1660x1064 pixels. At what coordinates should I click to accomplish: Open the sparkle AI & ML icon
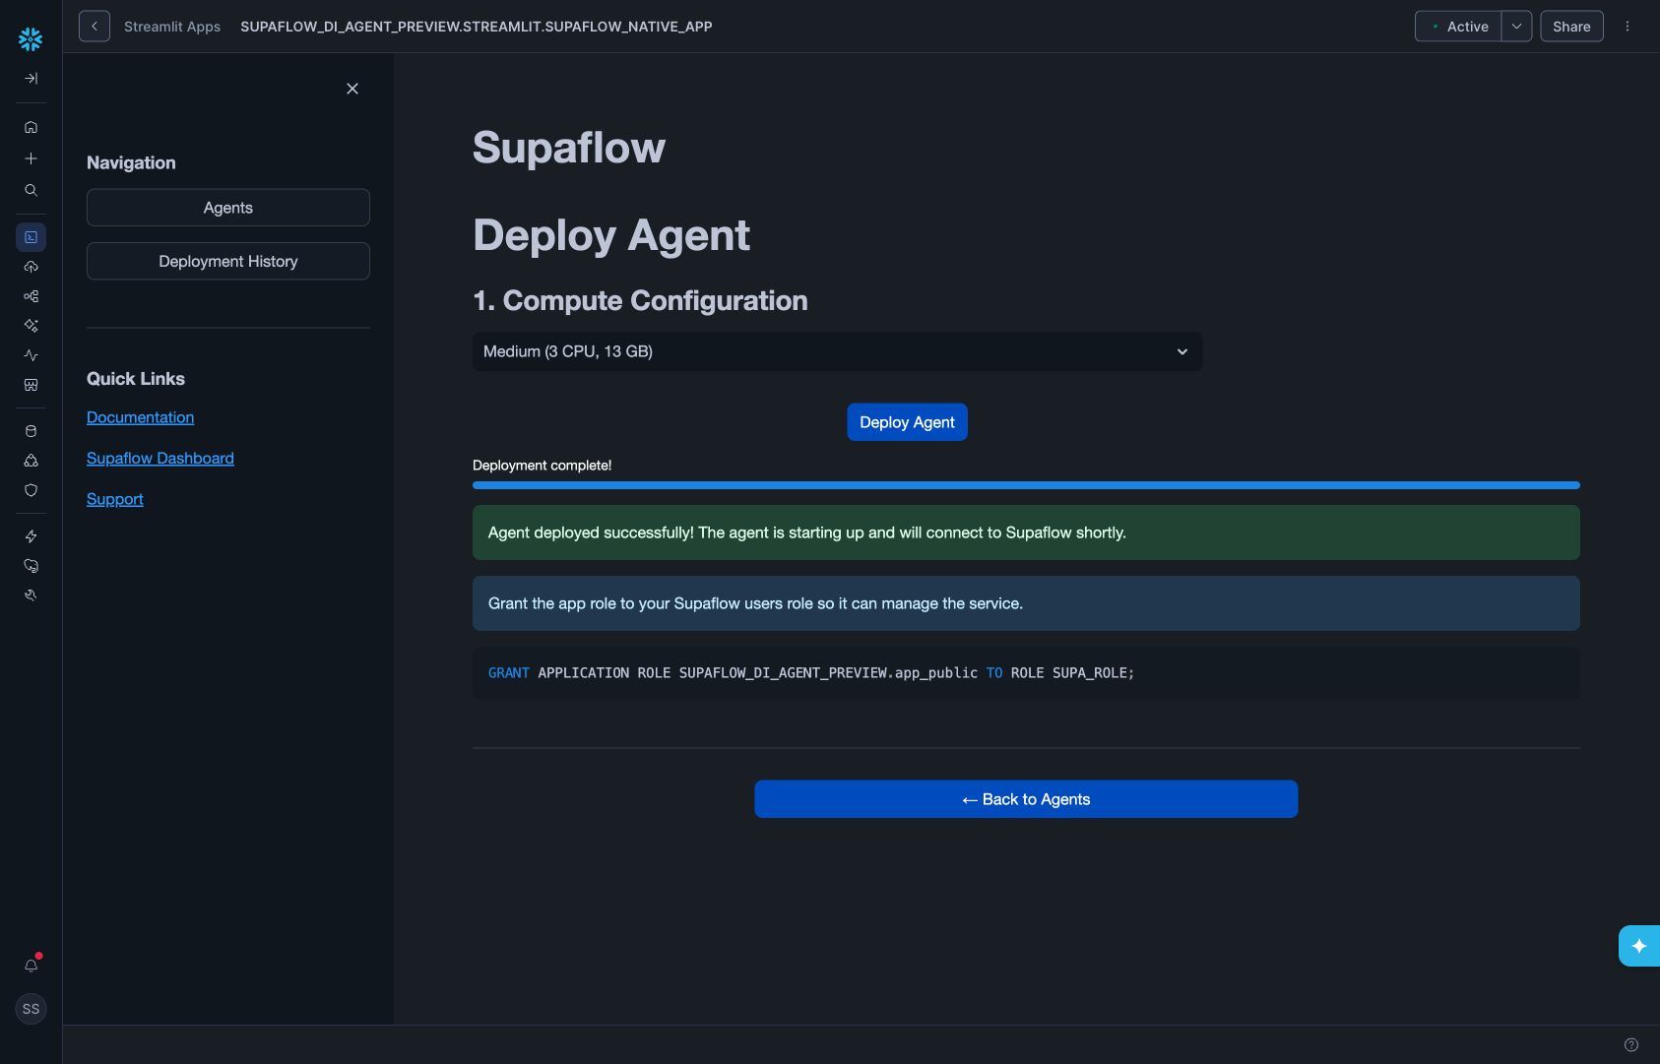pos(31,326)
